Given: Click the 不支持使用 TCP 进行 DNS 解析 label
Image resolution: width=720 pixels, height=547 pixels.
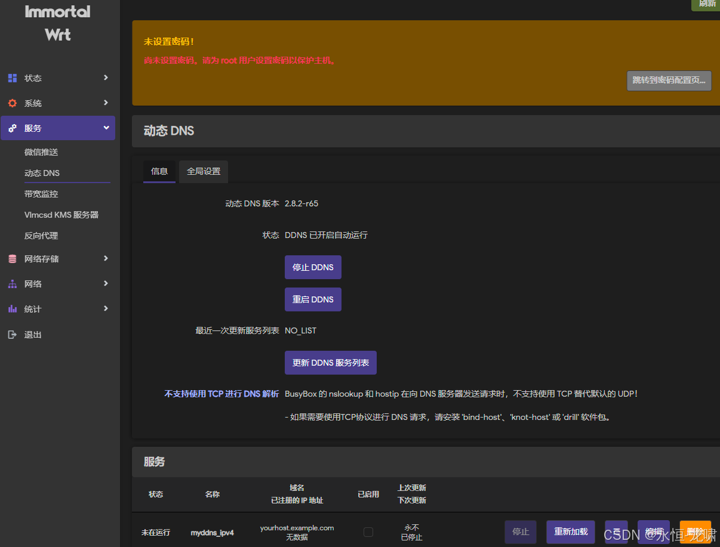Looking at the screenshot, I should click(x=221, y=394).
